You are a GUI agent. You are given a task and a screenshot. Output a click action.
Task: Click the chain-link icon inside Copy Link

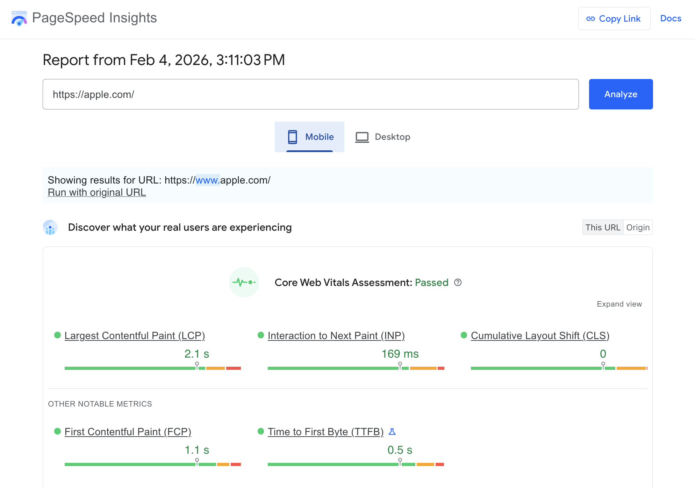591,19
